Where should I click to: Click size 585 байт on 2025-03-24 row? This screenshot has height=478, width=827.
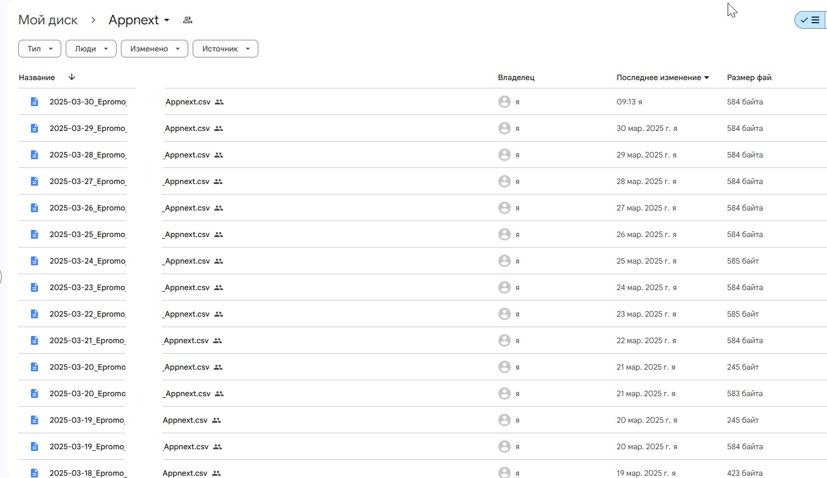(743, 261)
